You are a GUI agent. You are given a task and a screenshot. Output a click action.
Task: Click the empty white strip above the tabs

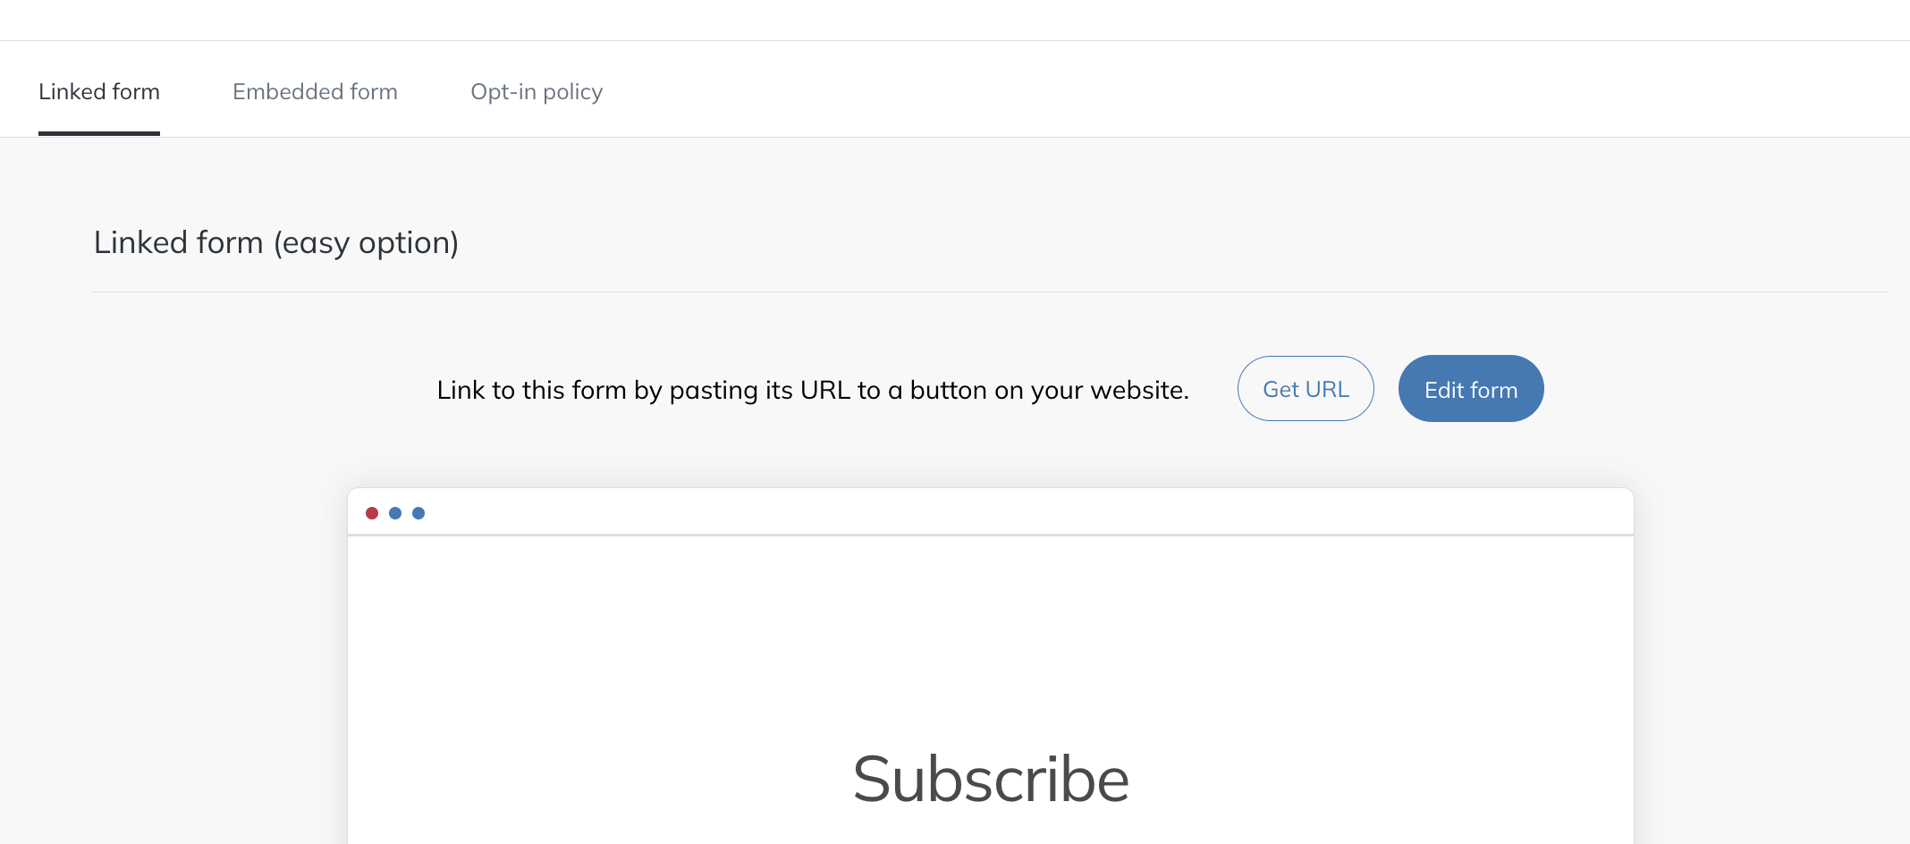pos(955,20)
